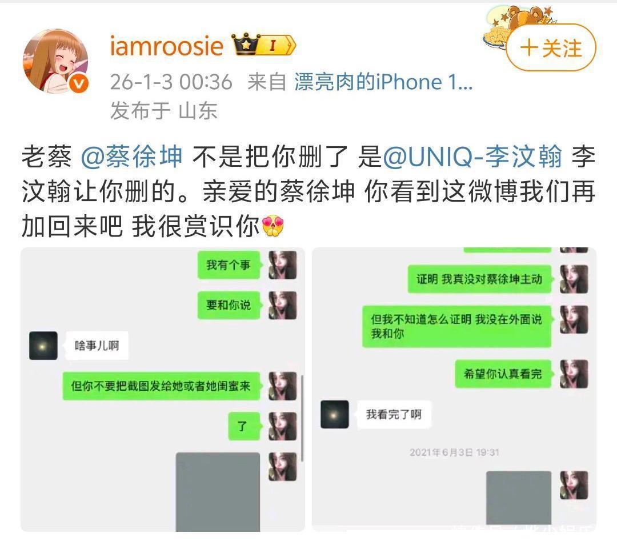Viewport: 617px width, 545px height.
Task: Tap sender avatar next to 我有个事
Action: (283, 265)
